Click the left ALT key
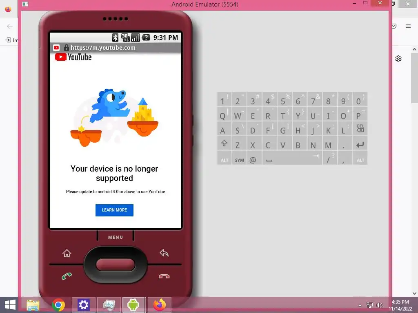 pyautogui.click(x=224, y=159)
